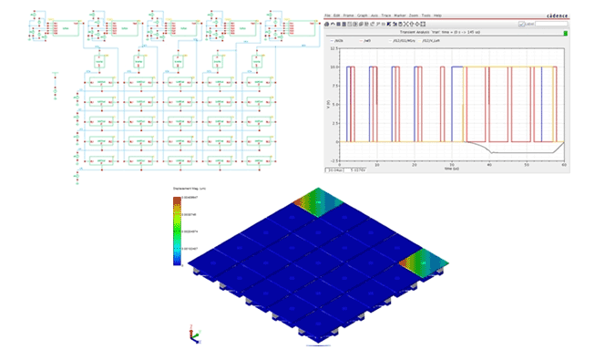Open the Trace menu
This screenshot has height=360, width=605.
[x=385, y=15]
